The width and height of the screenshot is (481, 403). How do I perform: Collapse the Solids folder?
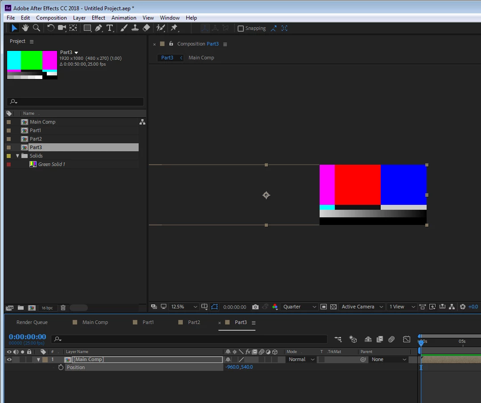17,156
